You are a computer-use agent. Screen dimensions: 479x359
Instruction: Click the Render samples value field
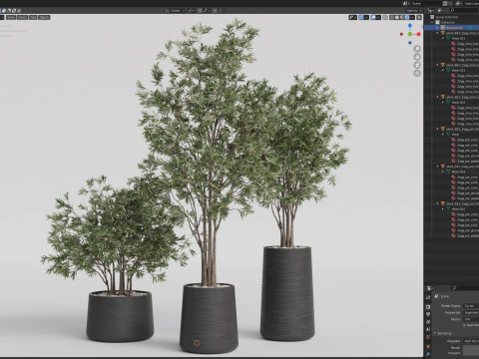(471, 348)
